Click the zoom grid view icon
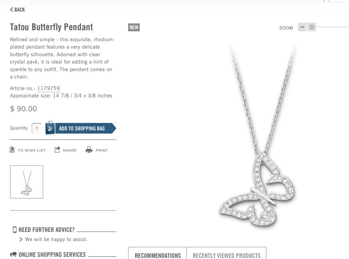The height and width of the screenshot is (259, 349). [x=311, y=27]
